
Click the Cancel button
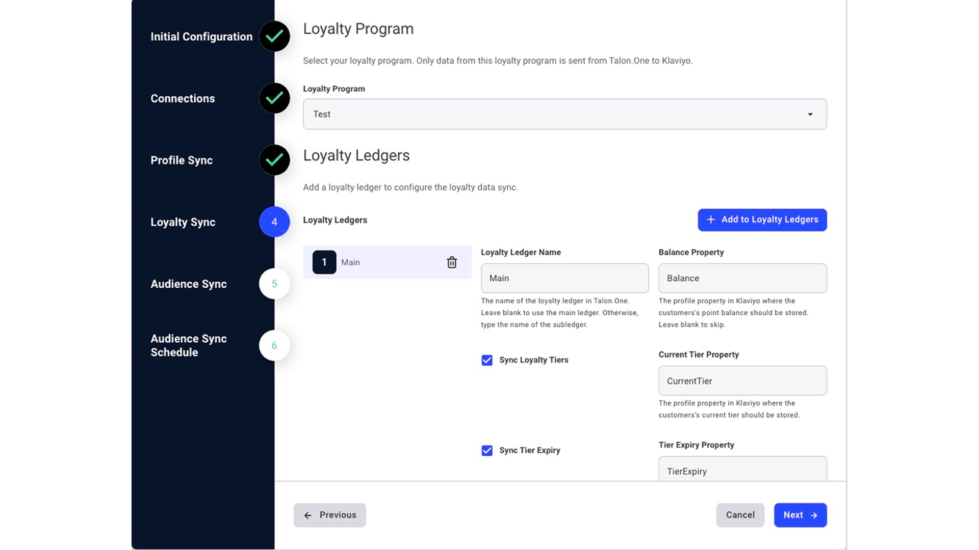(740, 515)
